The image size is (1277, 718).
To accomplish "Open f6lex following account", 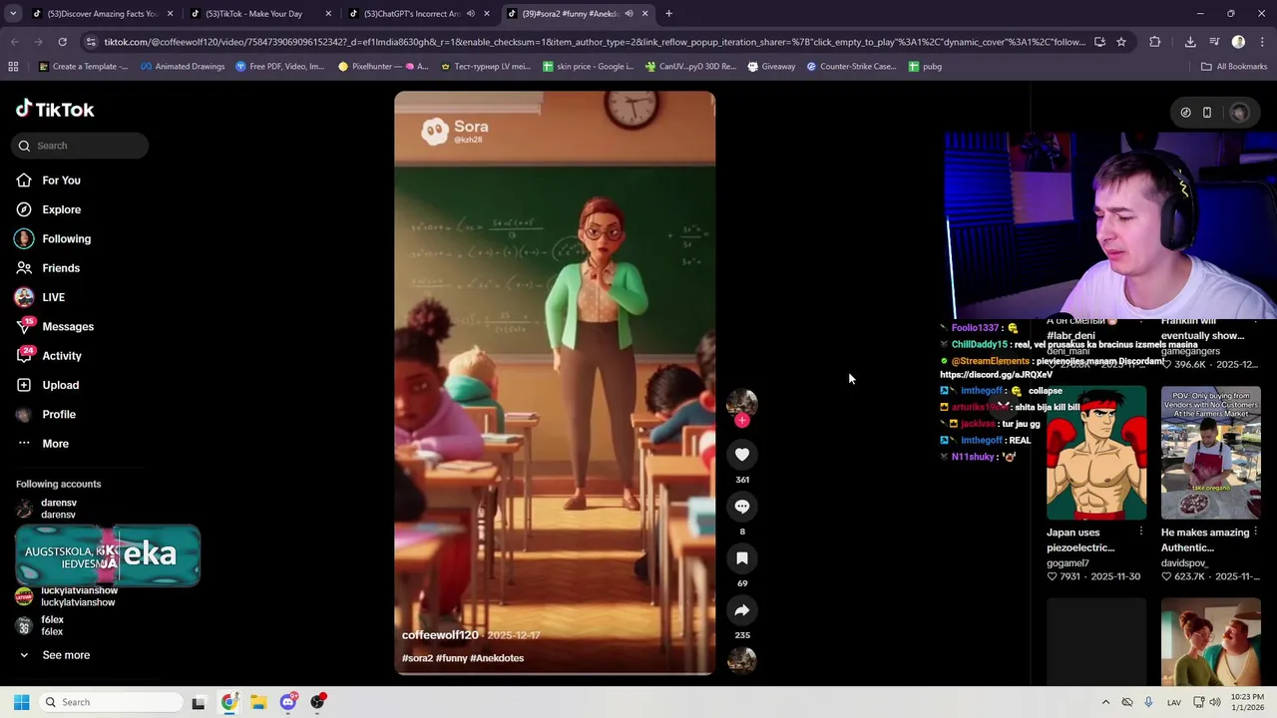I will (52, 625).
